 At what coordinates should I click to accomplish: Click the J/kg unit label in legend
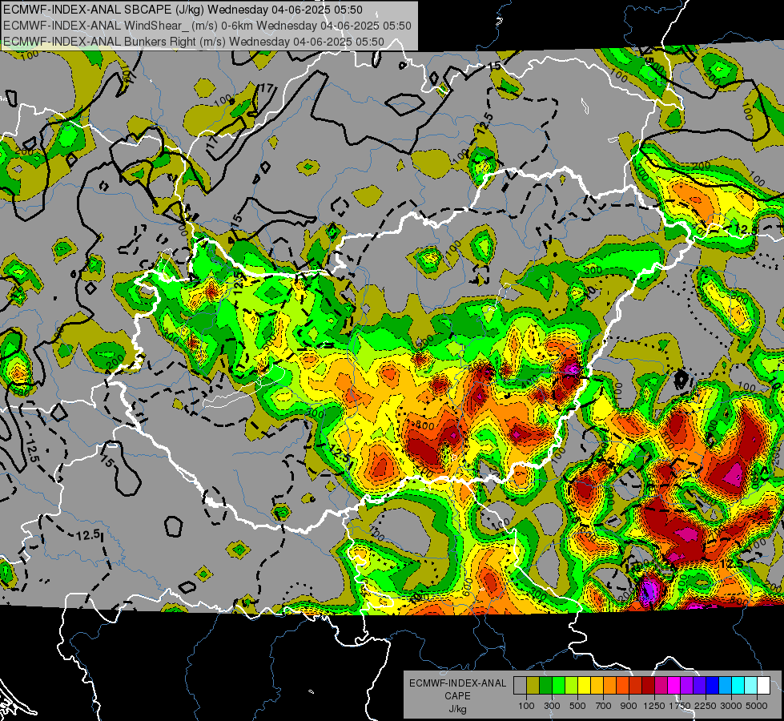pyautogui.click(x=457, y=709)
